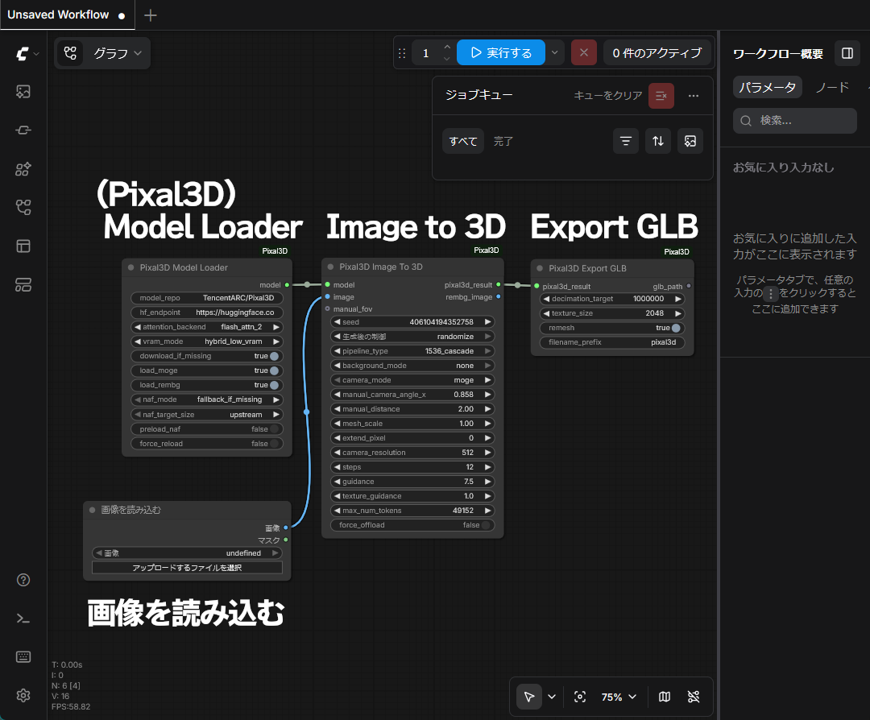Click the hf_endpoint text field

pos(207,312)
